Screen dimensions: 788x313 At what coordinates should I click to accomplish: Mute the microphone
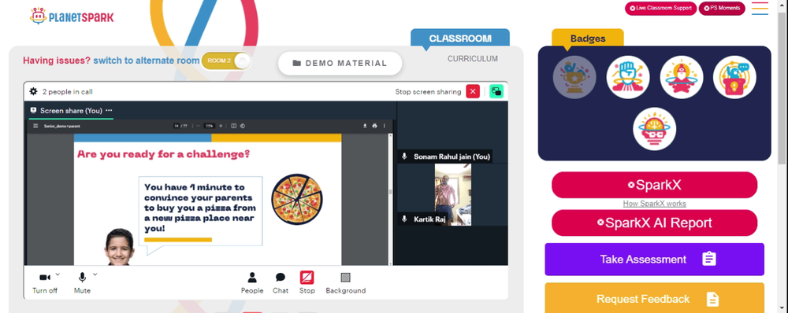pyautogui.click(x=82, y=282)
